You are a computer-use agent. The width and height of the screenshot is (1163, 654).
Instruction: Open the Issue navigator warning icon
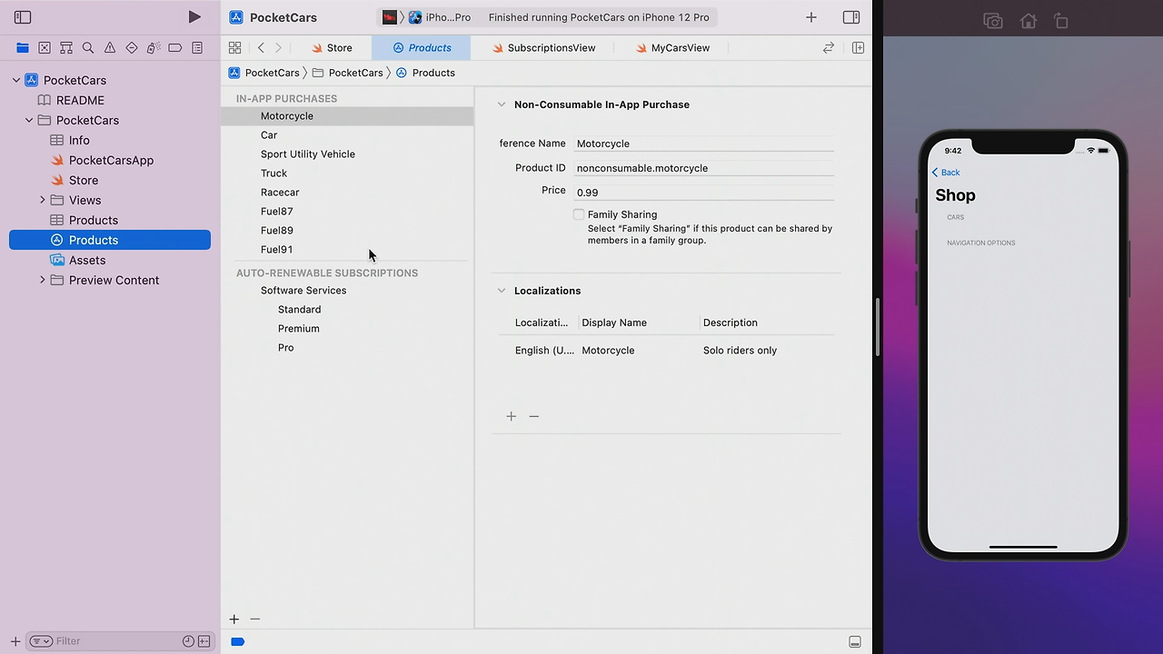110,47
